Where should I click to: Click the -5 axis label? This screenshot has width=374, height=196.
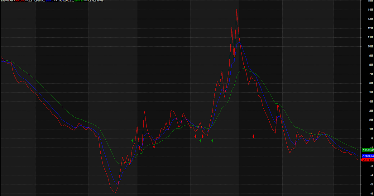(372, 184)
